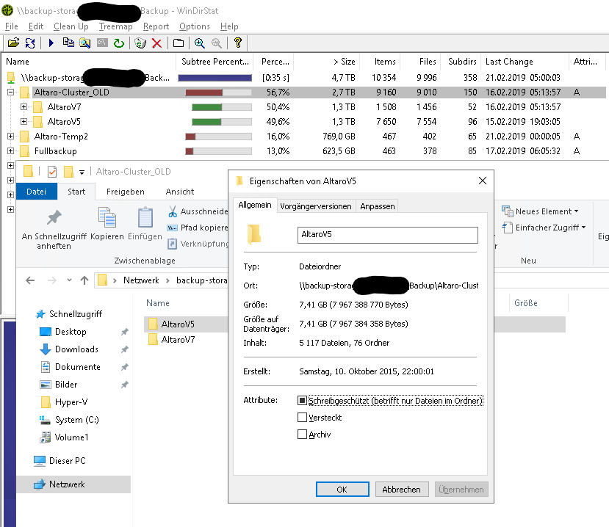609x527 pixels.
Task: Open Downloads in the Schnellzugriff list
Action: click(x=76, y=349)
